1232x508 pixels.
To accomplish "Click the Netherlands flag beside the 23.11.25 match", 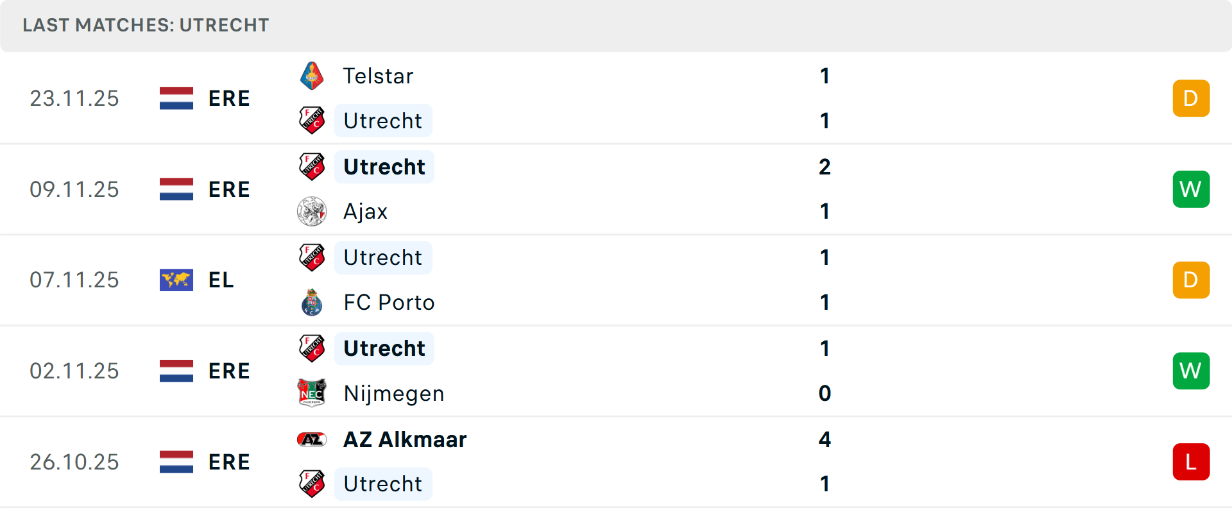I will tap(176, 97).
